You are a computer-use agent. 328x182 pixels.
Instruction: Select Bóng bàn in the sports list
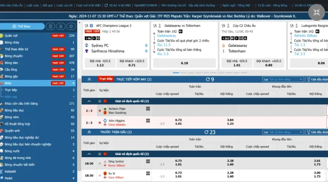coord(11,63)
